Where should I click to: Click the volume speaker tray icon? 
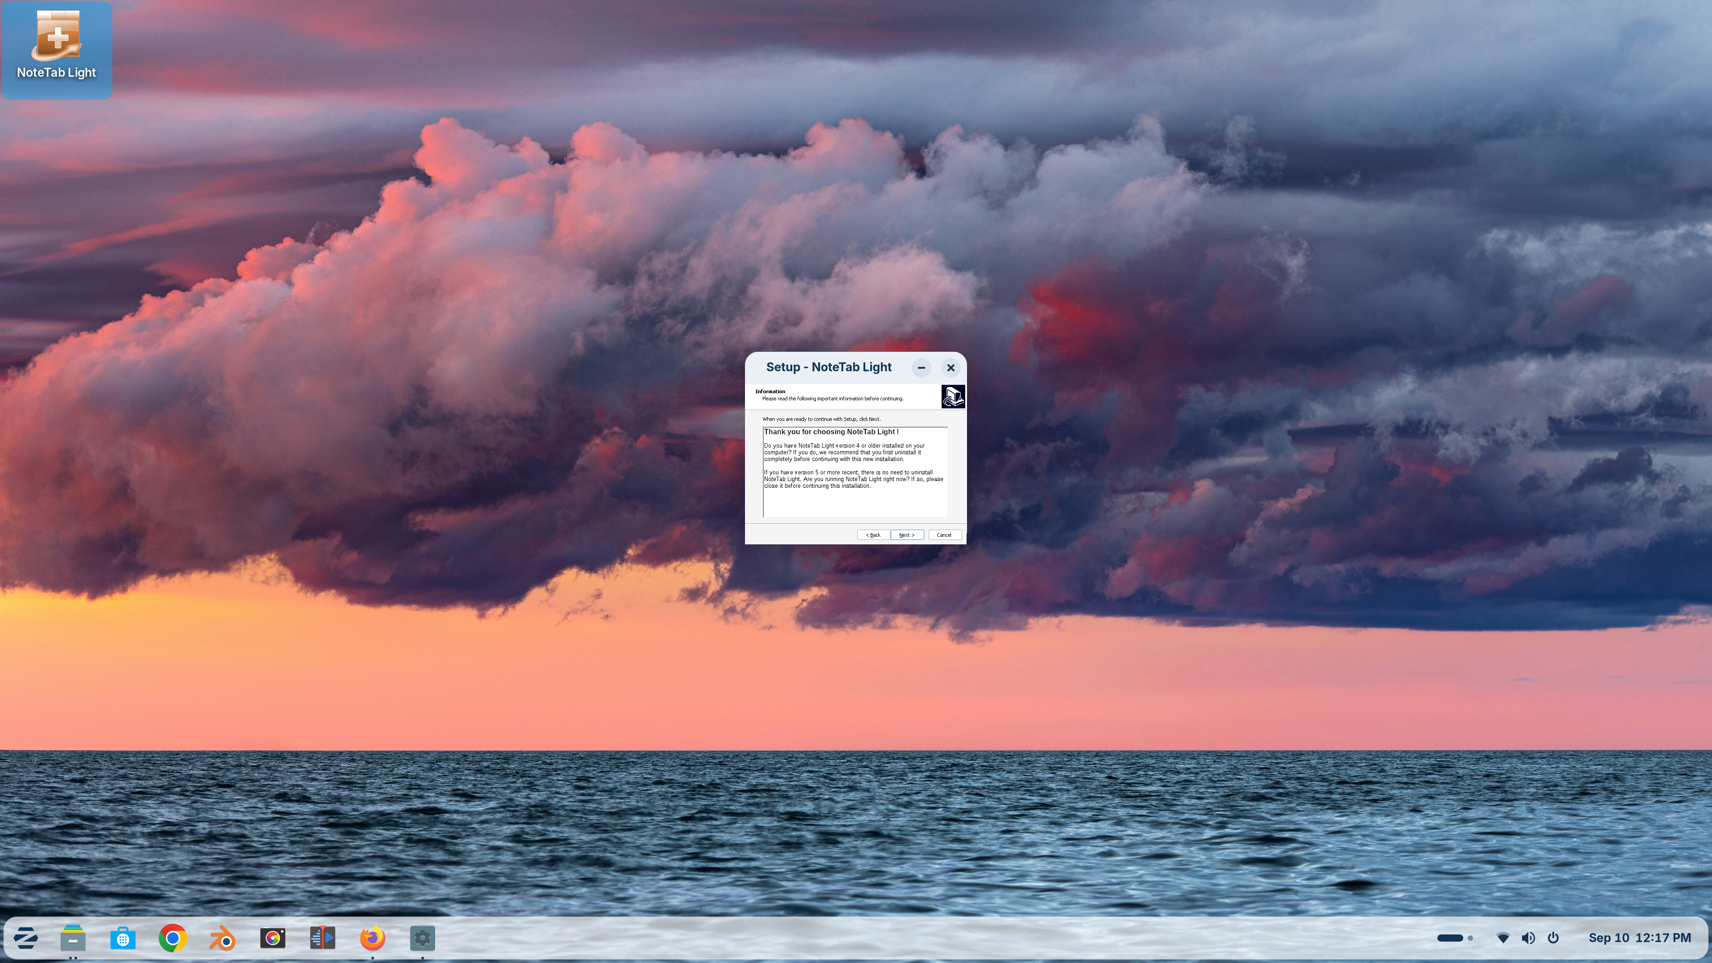pos(1528,938)
